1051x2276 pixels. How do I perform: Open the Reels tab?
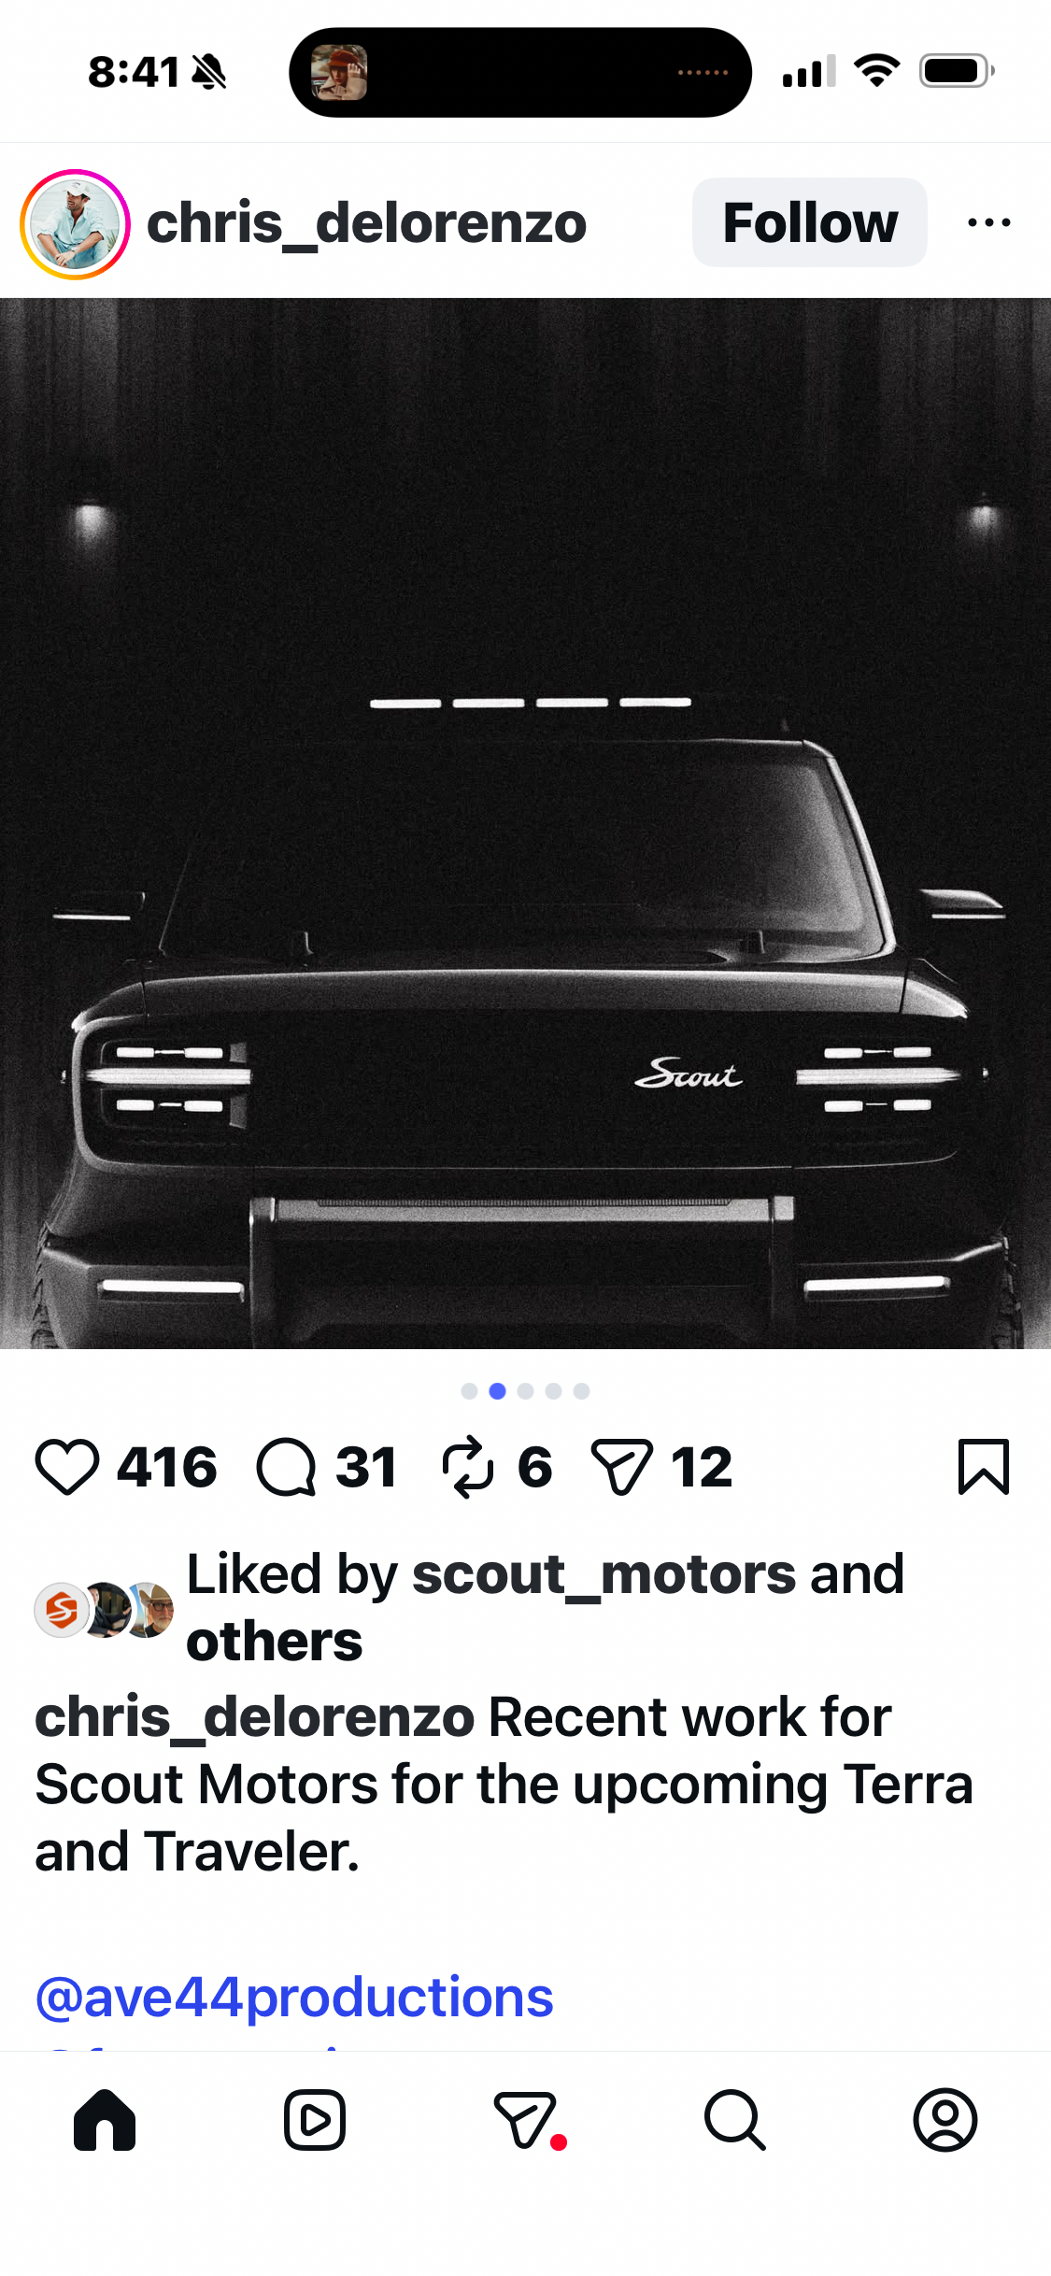[x=315, y=2121]
